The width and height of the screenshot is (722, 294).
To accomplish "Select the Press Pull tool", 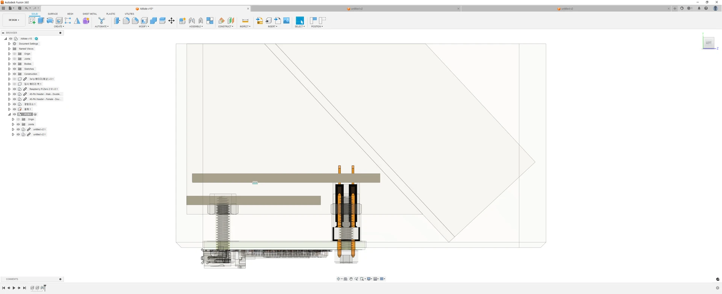I will 117,21.
